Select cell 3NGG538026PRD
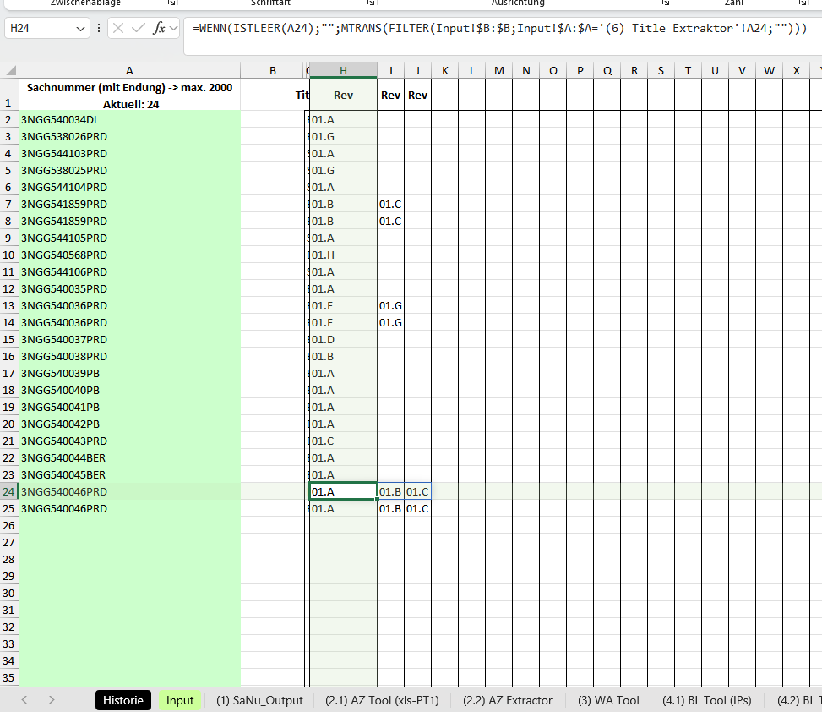Image resolution: width=822 pixels, height=712 pixels. click(x=129, y=136)
